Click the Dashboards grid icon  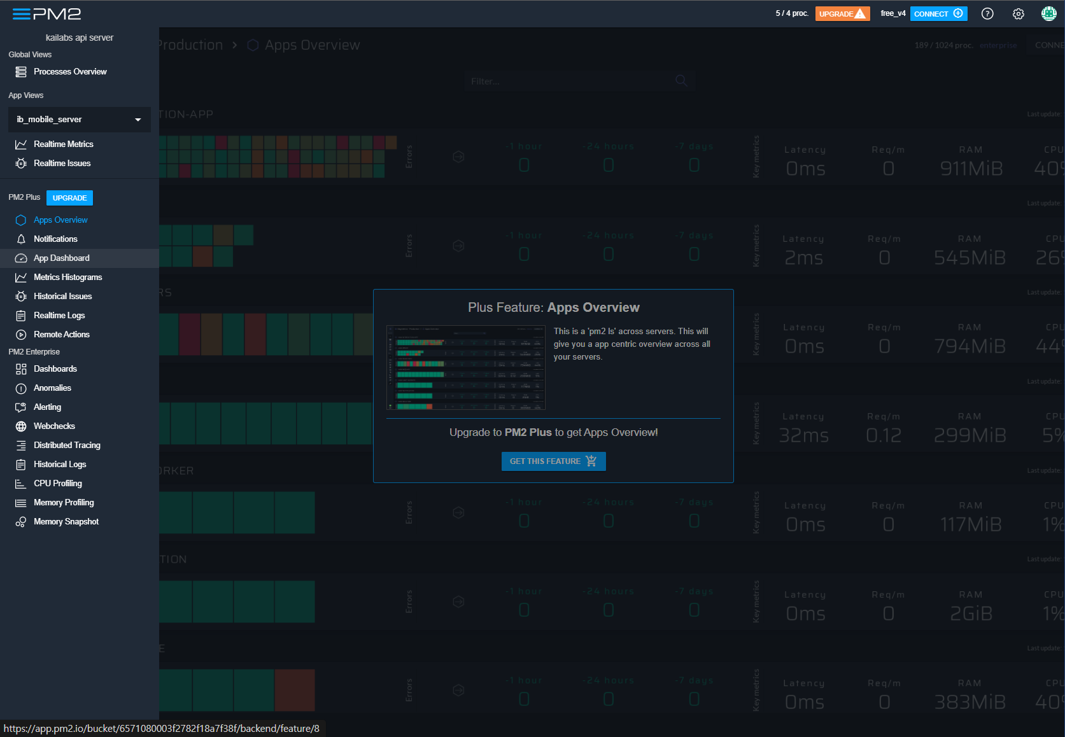pos(21,369)
